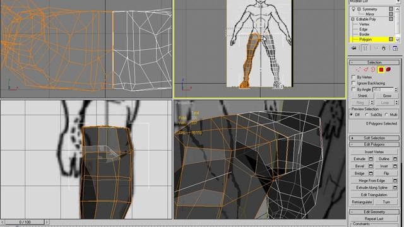Viewport: 404px width, 227px height.
Task: Click the By Angle spinner arrows
Action: pyautogui.click(x=396, y=90)
